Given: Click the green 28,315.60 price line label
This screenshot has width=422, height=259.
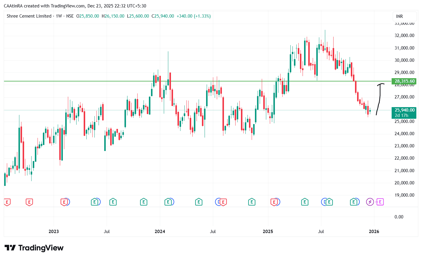Looking at the screenshot, I should [404, 81].
